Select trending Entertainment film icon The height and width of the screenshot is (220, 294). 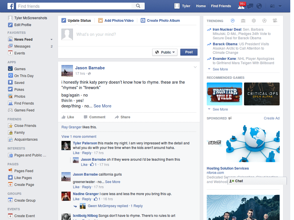275,21
